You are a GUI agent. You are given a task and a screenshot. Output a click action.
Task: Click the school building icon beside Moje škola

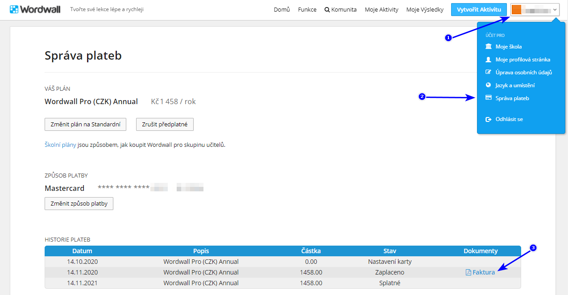coord(488,47)
